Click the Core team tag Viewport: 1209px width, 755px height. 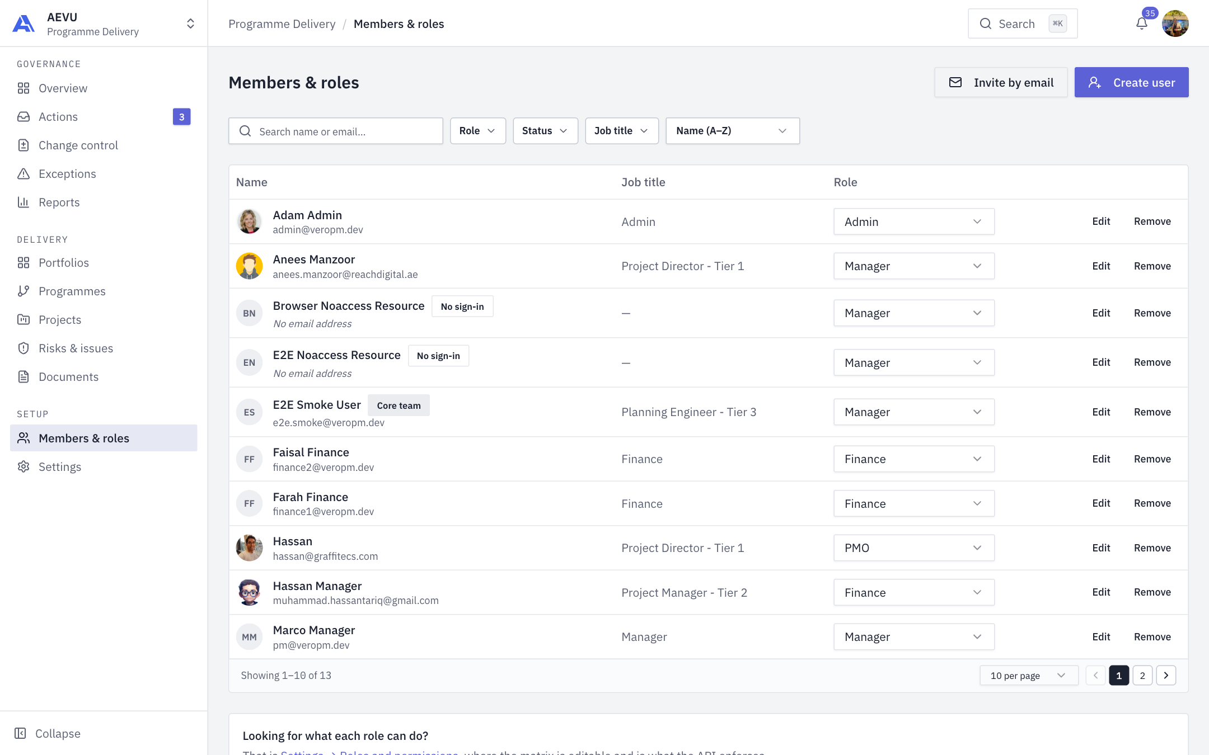coord(399,405)
